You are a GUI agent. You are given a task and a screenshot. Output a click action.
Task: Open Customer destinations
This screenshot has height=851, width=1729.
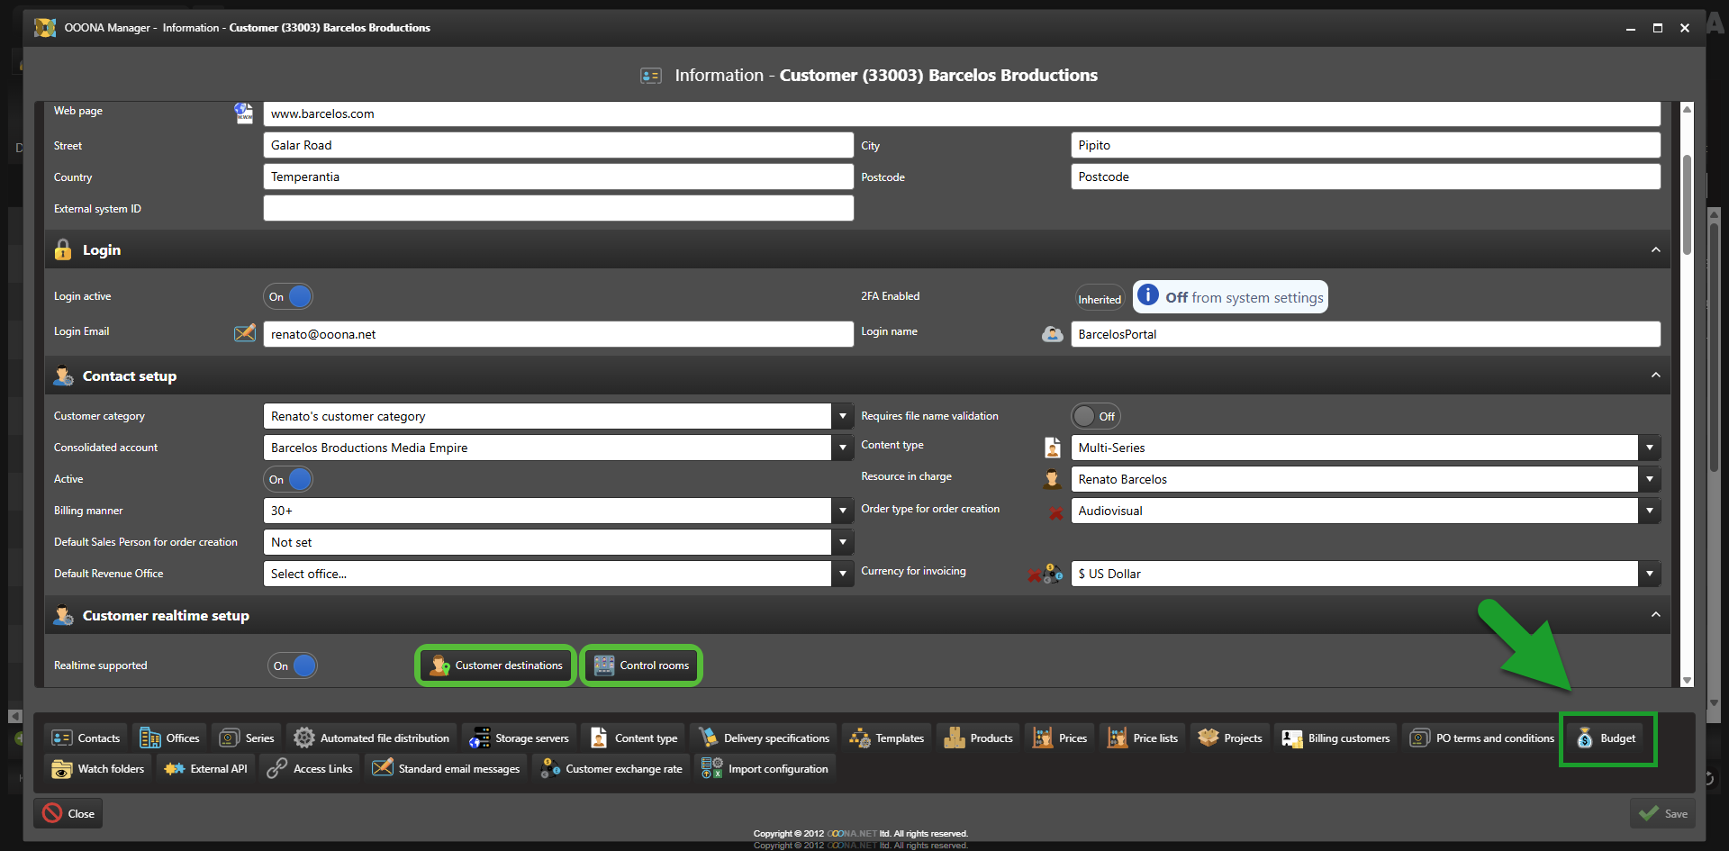[x=495, y=665]
